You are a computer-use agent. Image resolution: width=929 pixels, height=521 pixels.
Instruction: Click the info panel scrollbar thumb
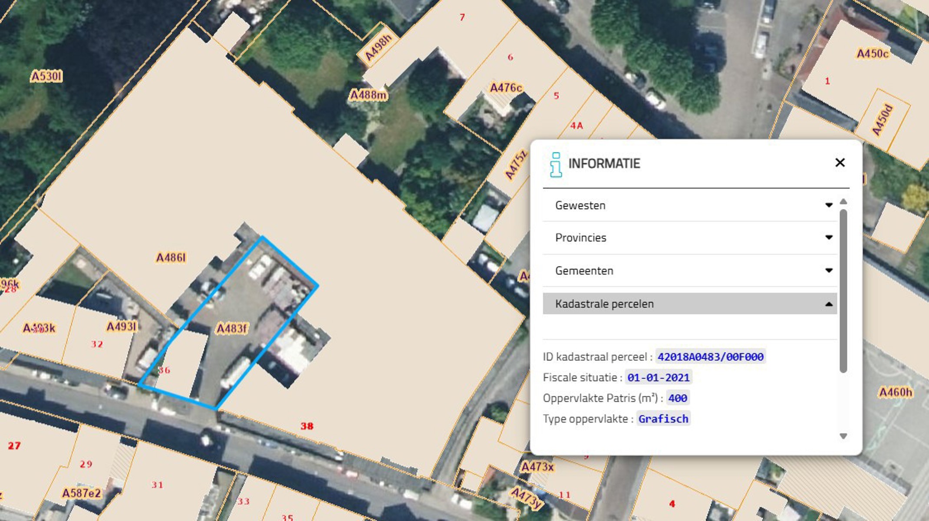(843, 291)
